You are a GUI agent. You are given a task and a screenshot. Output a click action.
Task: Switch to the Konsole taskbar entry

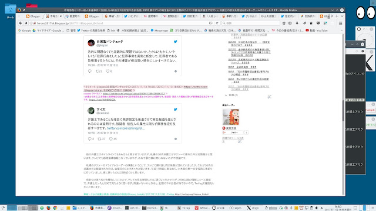coord(150,208)
